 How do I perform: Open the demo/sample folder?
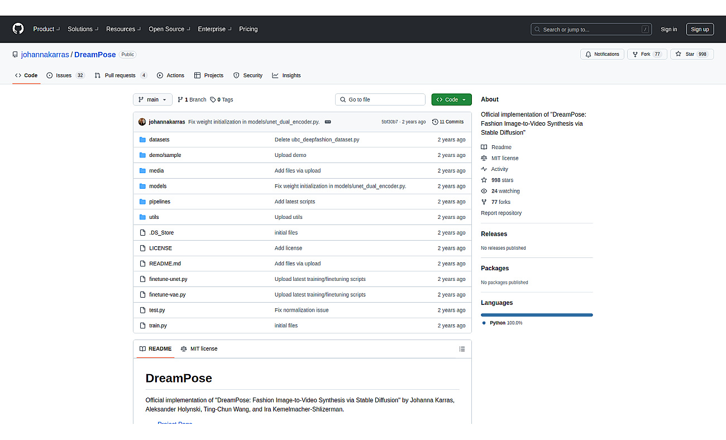click(165, 155)
